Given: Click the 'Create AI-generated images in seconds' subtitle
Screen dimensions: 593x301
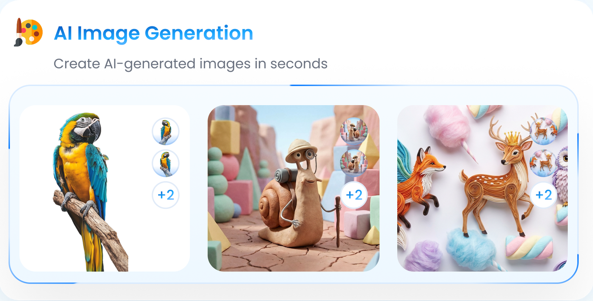Looking at the screenshot, I should point(191,64).
